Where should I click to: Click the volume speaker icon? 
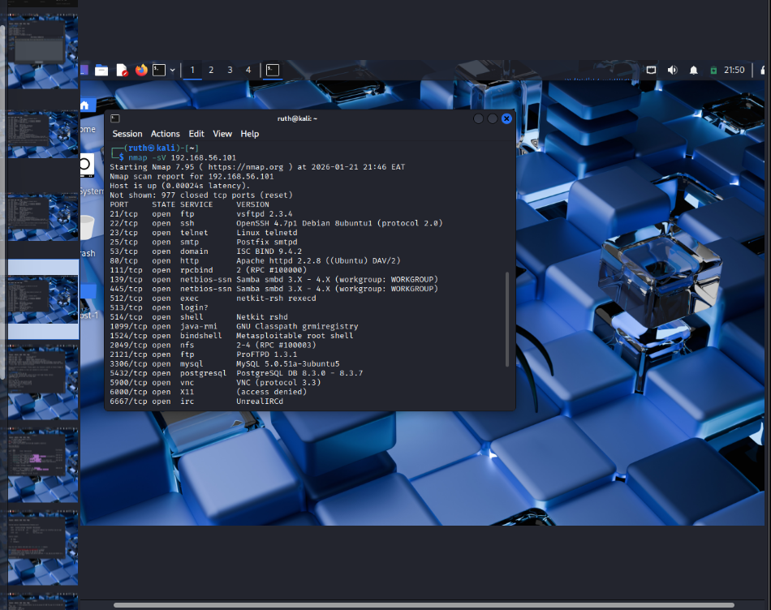(672, 71)
